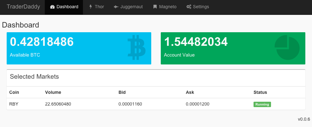312x127 pixels.
Task: Click the Selected Markets heading
Action: pos(34,76)
